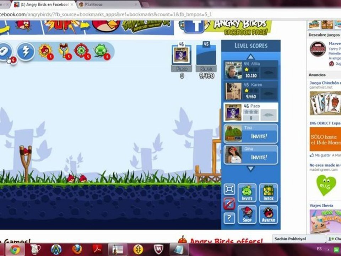Open the Avatar button
The width and height of the screenshot is (341, 256).
pos(269,214)
